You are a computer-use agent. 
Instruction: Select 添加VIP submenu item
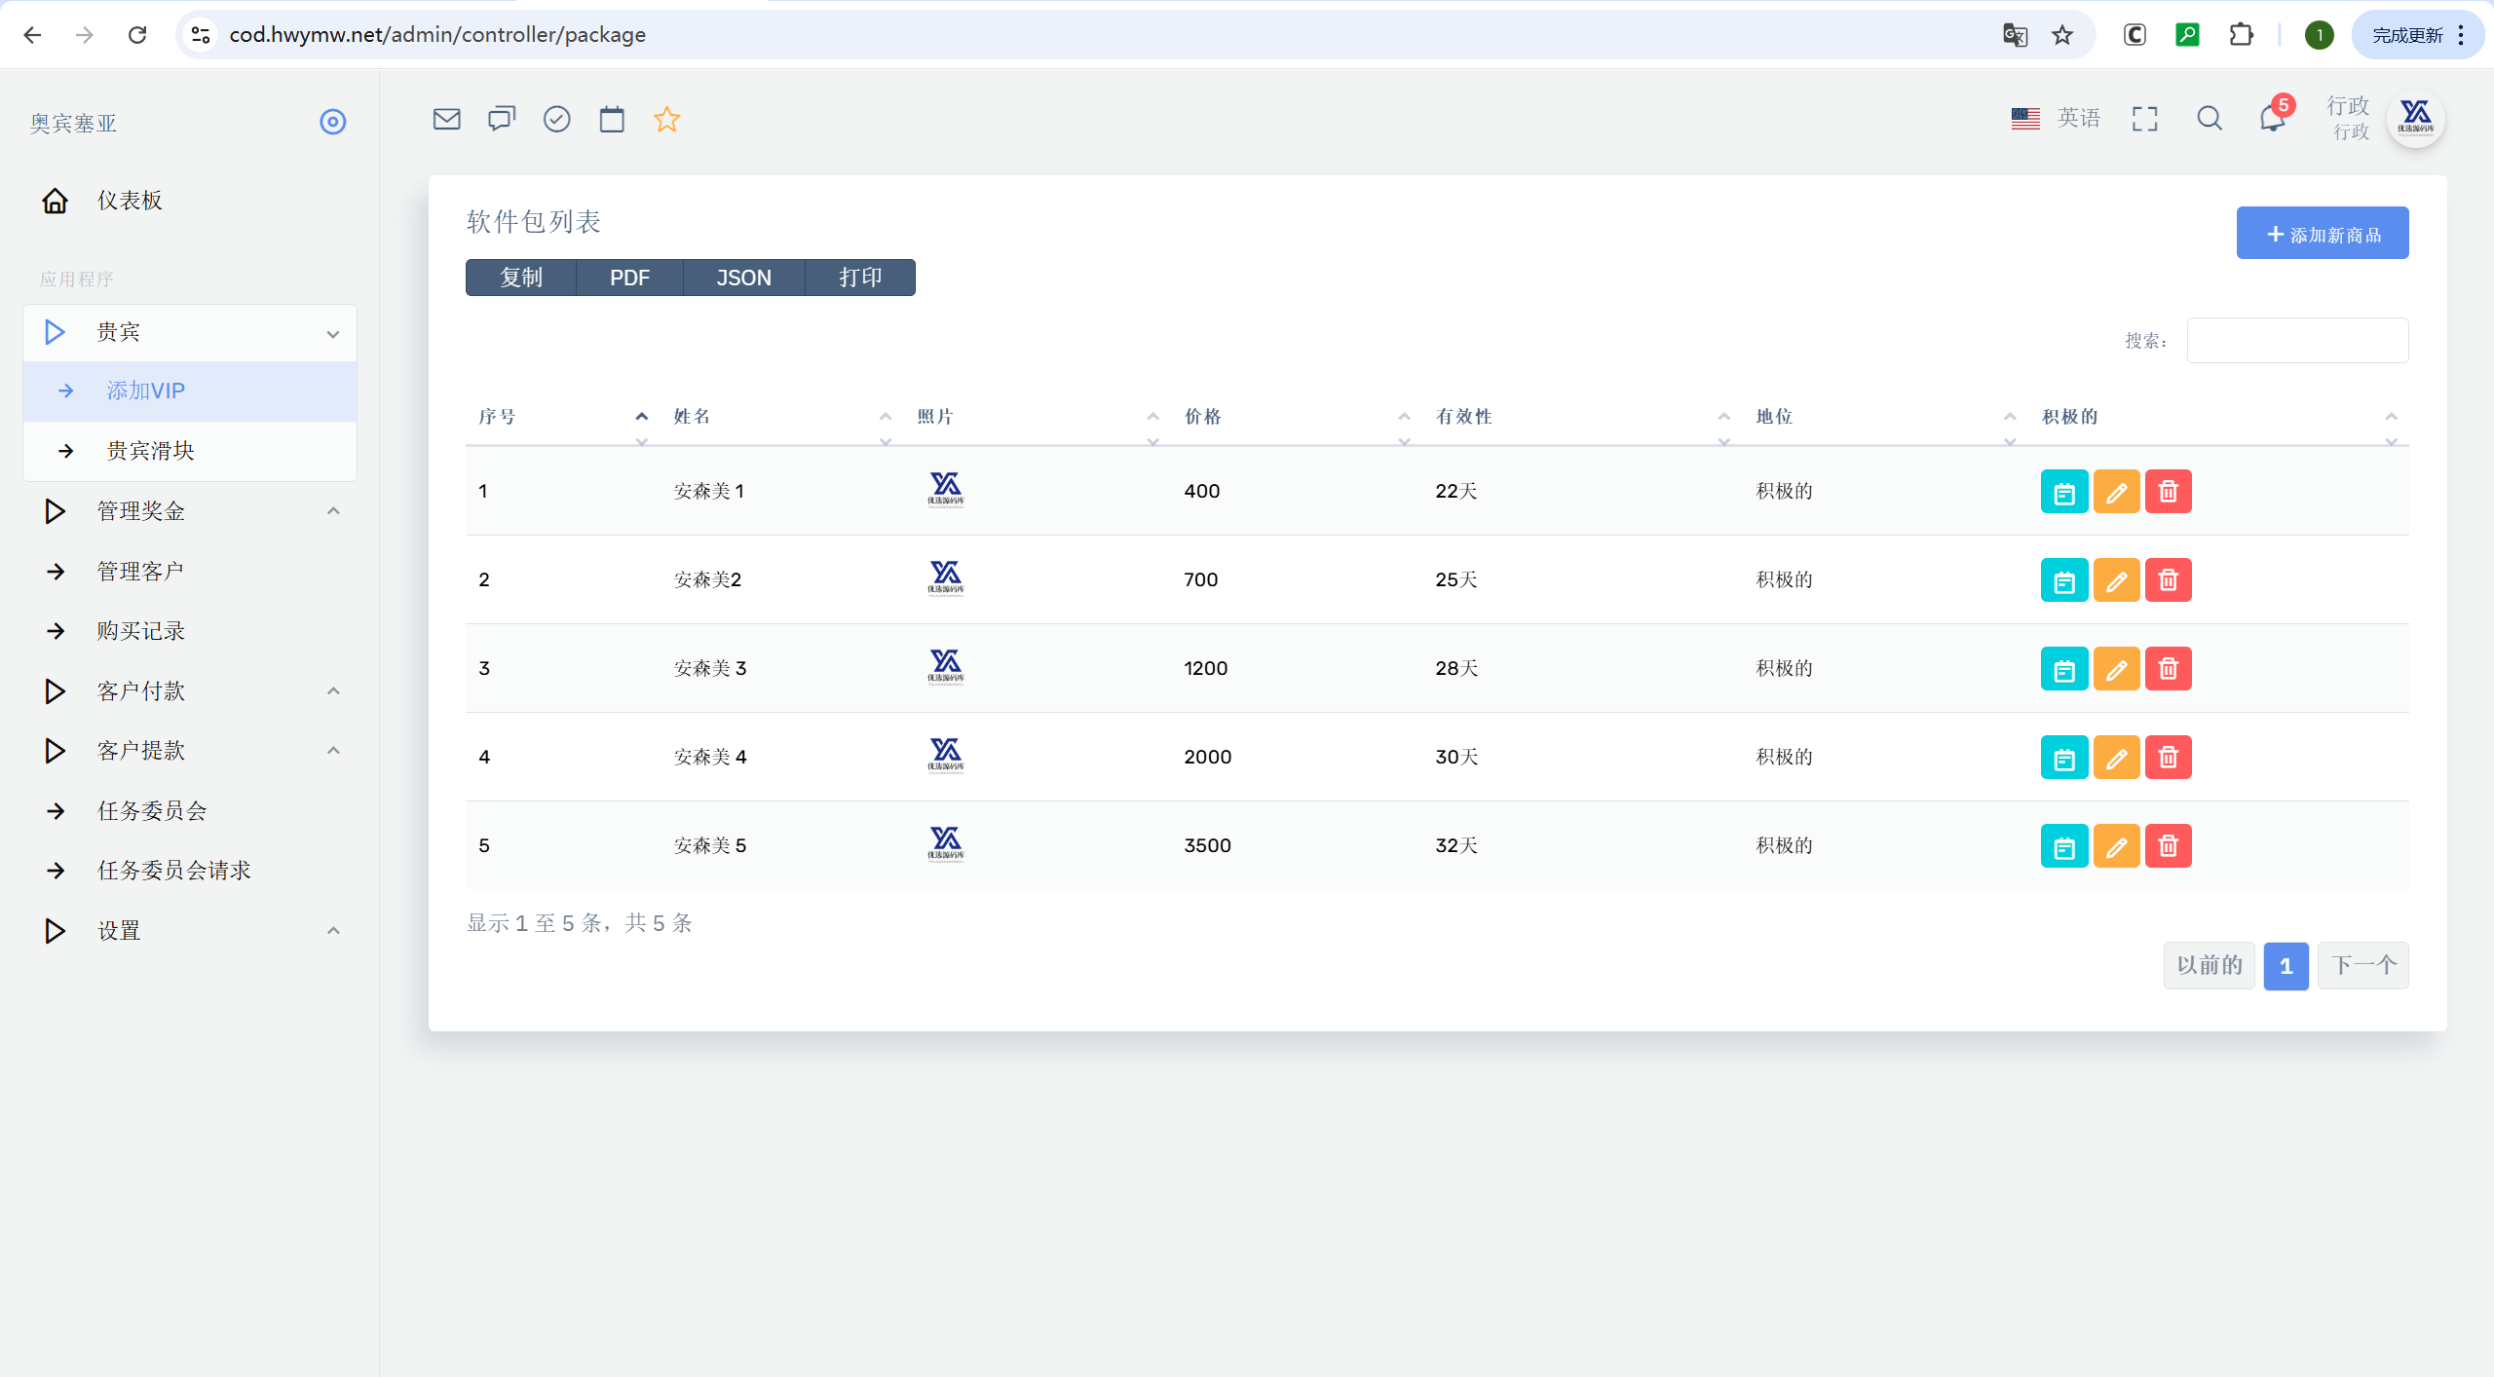(x=190, y=391)
